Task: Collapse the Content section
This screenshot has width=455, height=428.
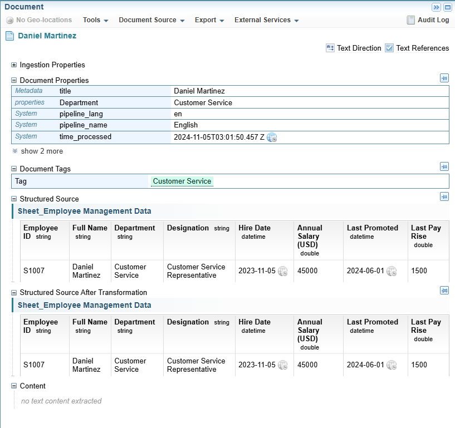Action: pyautogui.click(x=14, y=386)
